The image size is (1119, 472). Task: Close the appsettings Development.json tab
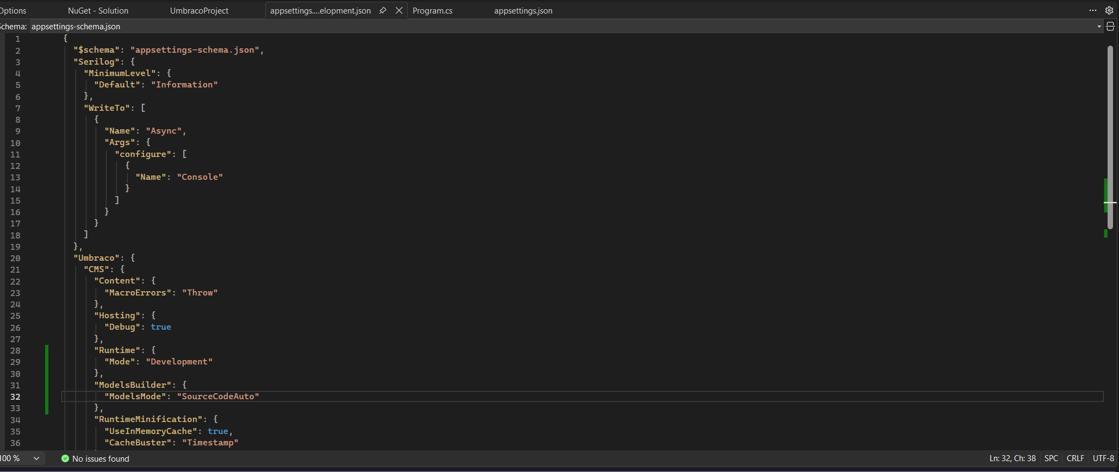pyautogui.click(x=399, y=10)
